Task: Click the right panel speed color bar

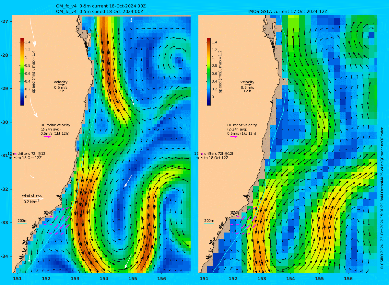Action: pyautogui.click(x=209, y=72)
